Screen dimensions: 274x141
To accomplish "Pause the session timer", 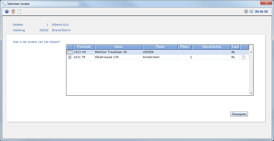I will (x=251, y=11).
